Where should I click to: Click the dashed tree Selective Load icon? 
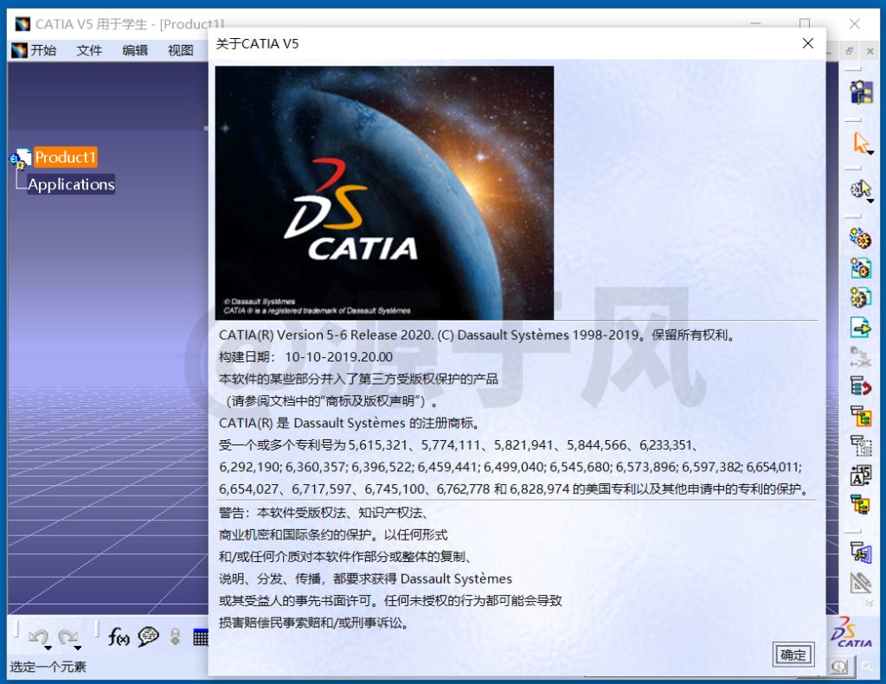tap(861, 445)
